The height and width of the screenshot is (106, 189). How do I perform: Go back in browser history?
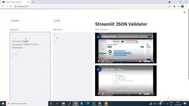(x=3, y=6)
